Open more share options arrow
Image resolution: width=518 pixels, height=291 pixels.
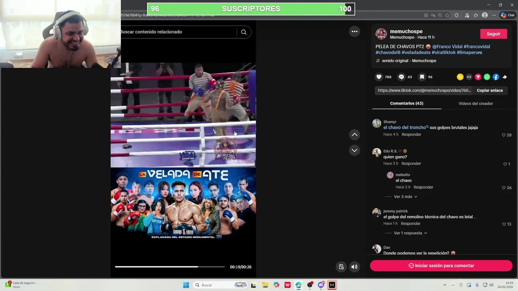point(505,77)
